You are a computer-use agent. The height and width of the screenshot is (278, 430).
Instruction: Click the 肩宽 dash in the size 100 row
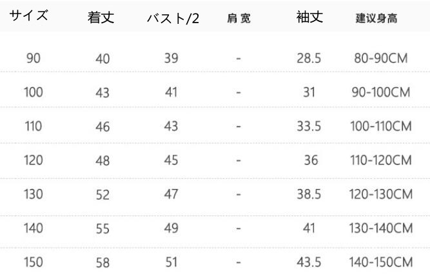[x=239, y=92]
